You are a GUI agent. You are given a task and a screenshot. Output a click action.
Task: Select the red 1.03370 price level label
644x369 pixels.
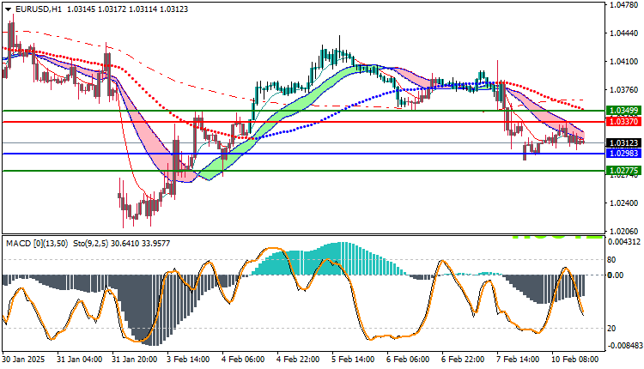click(623, 122)
